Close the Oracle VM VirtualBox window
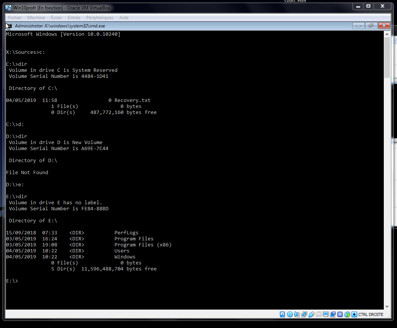Viewport: 397px width, 328px height. 383,6
